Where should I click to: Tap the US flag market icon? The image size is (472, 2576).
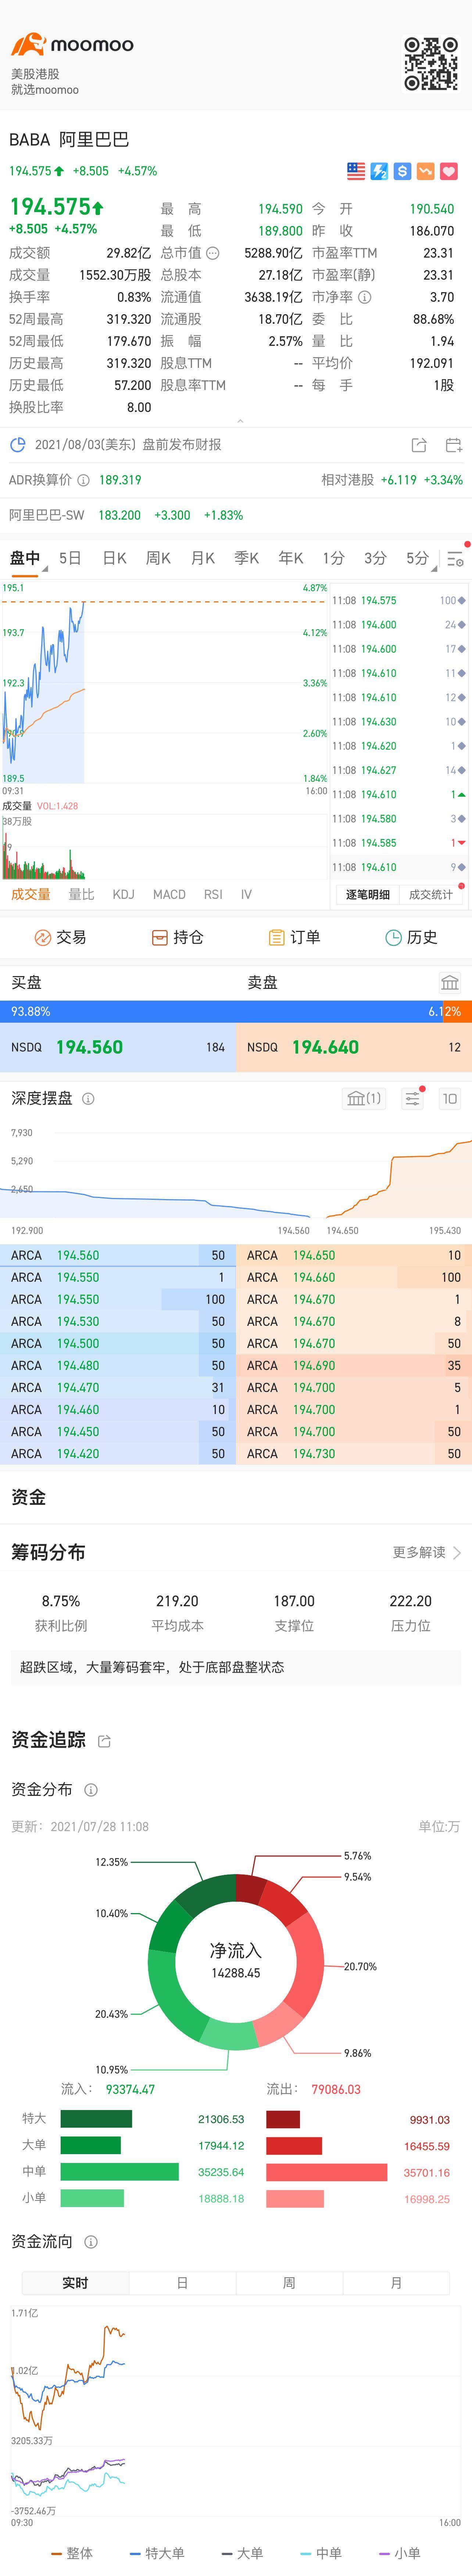click(356, 171)
